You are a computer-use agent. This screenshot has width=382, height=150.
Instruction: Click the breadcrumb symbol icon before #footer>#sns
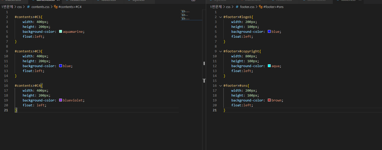point(260,7)
